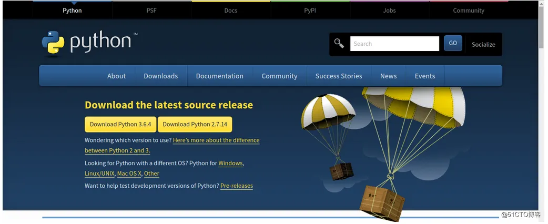
Task: Open the Linux/UNIX download link
Action: click(99, 174)
